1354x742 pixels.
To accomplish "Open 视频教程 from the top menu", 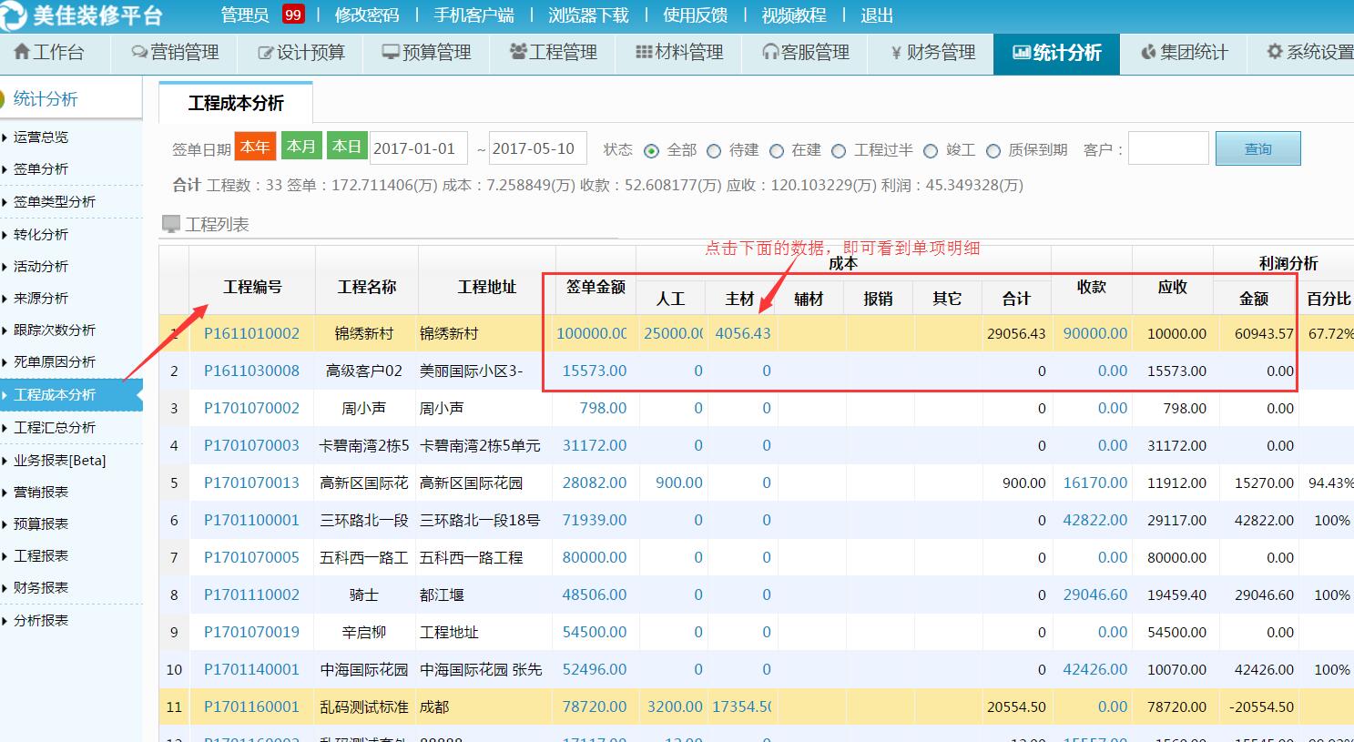I will [795, 15].
